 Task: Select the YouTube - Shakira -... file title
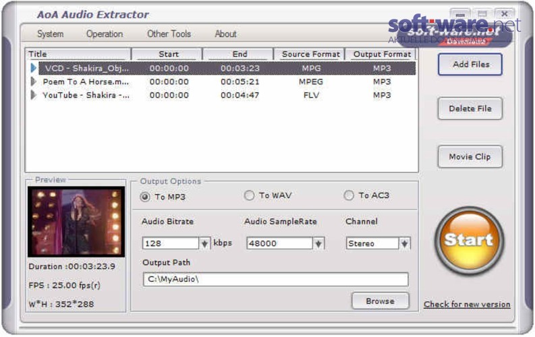86,95
